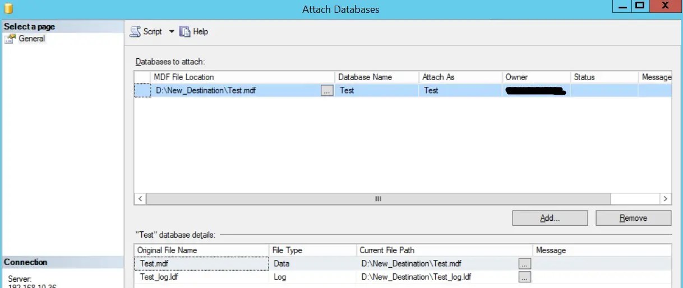Screen dimensions: 683x288
Task: Click the Attach As cell containing Test
Action: pyautogui.click(x=460, y=90)
